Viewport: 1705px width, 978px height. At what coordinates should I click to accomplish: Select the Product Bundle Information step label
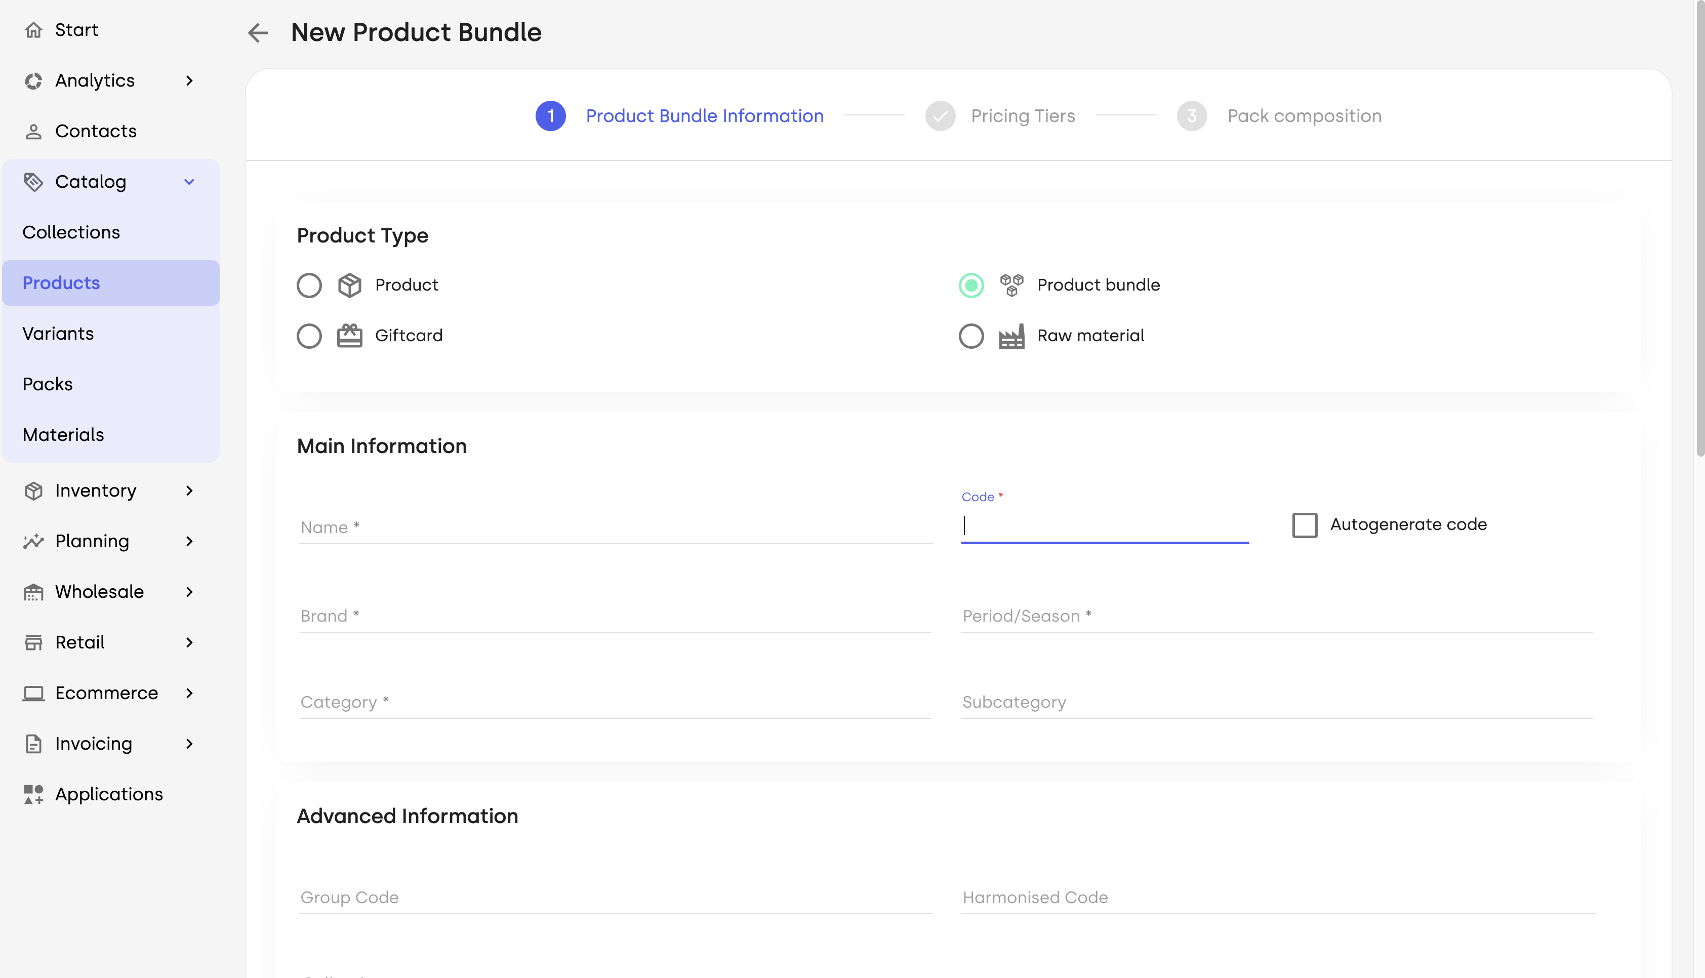705,115
